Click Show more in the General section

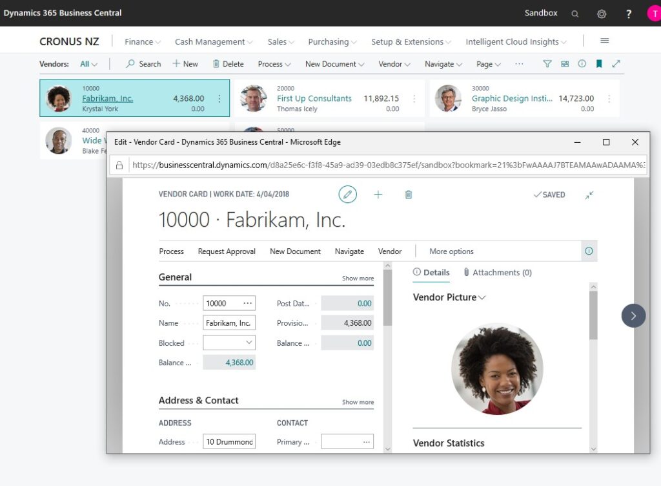[x=357, y=277]
